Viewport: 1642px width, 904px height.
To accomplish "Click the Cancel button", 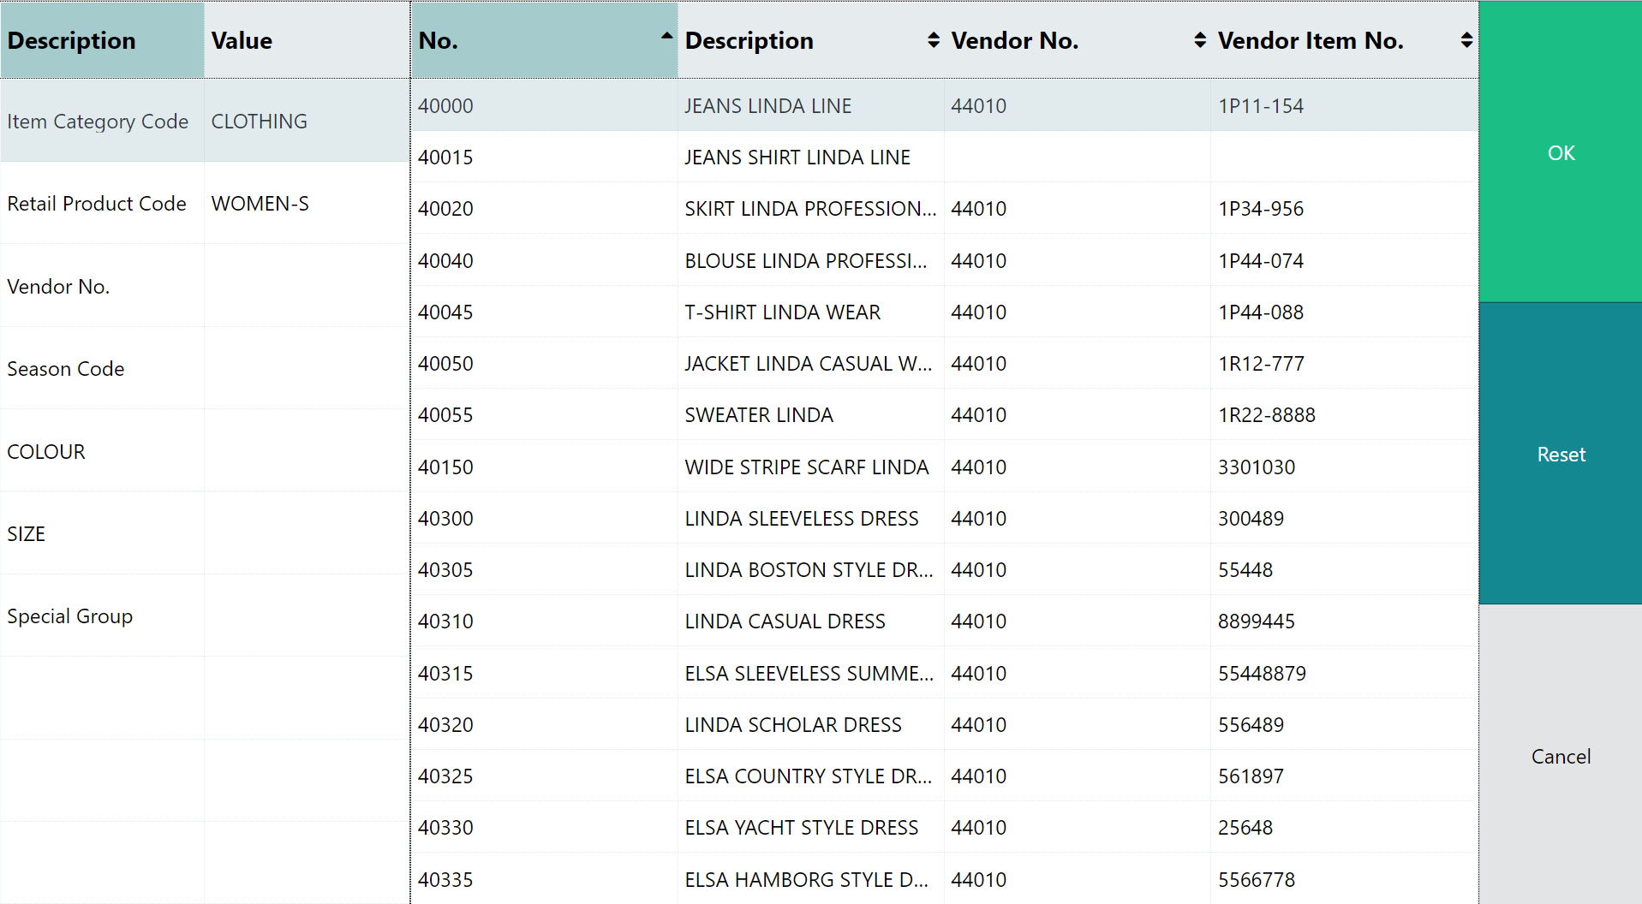I will 1561,755.
